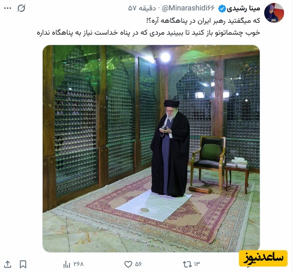
Task: Click the blue verified badge
Action: click(222, 8)
